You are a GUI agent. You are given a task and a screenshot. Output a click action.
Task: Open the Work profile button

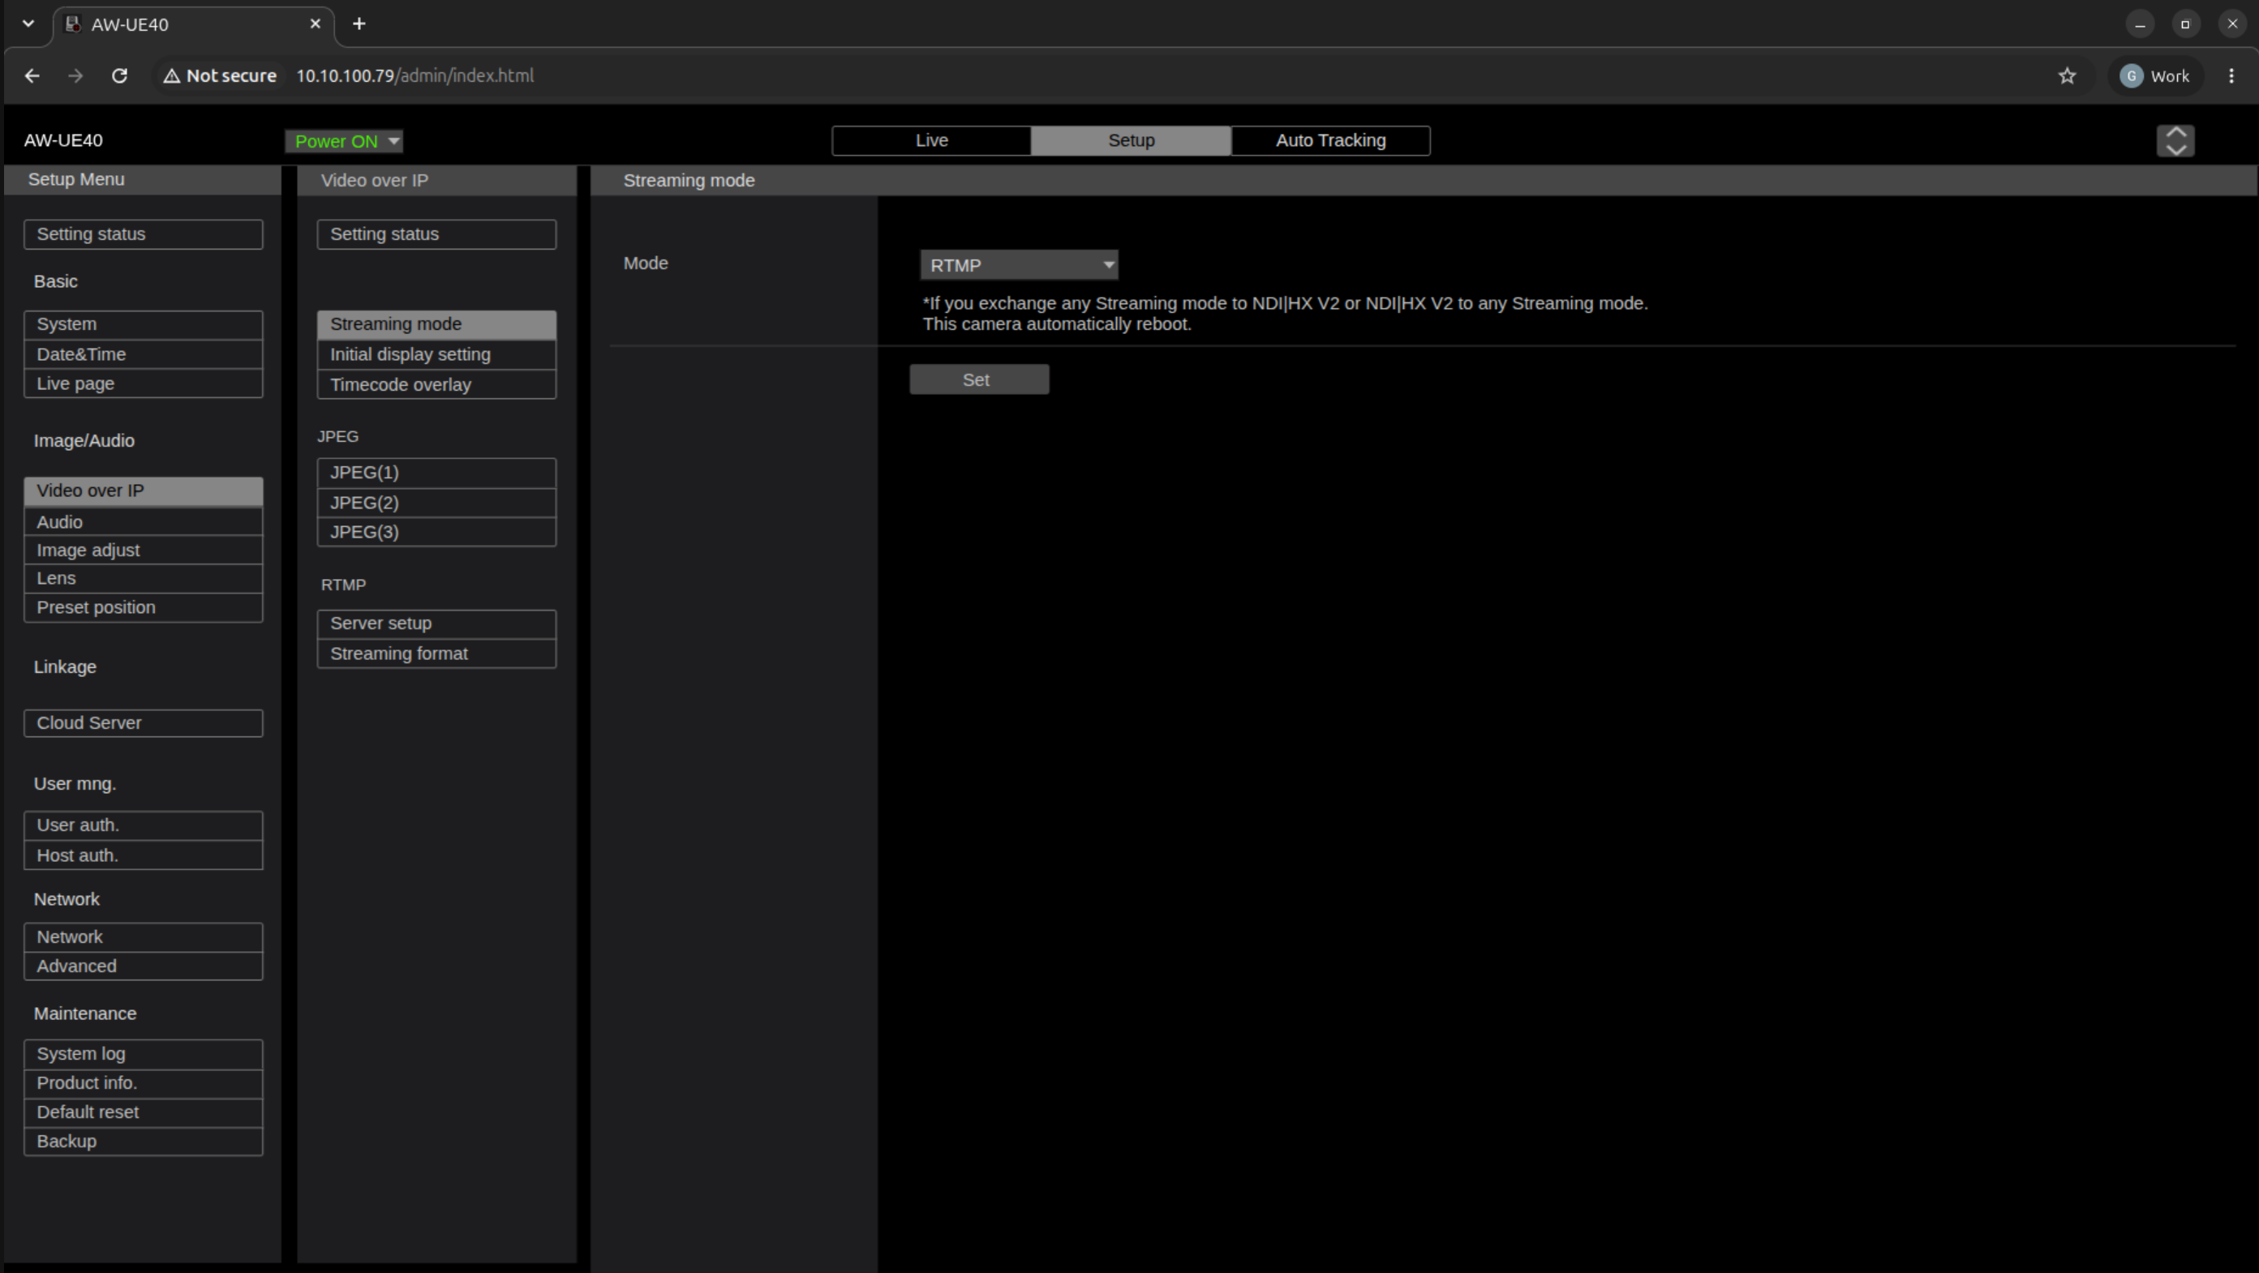click(2155, 76)
